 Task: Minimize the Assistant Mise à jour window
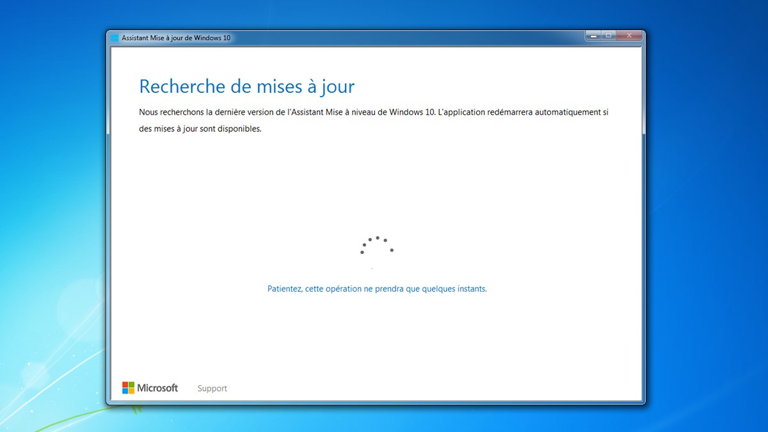[593, 36]
